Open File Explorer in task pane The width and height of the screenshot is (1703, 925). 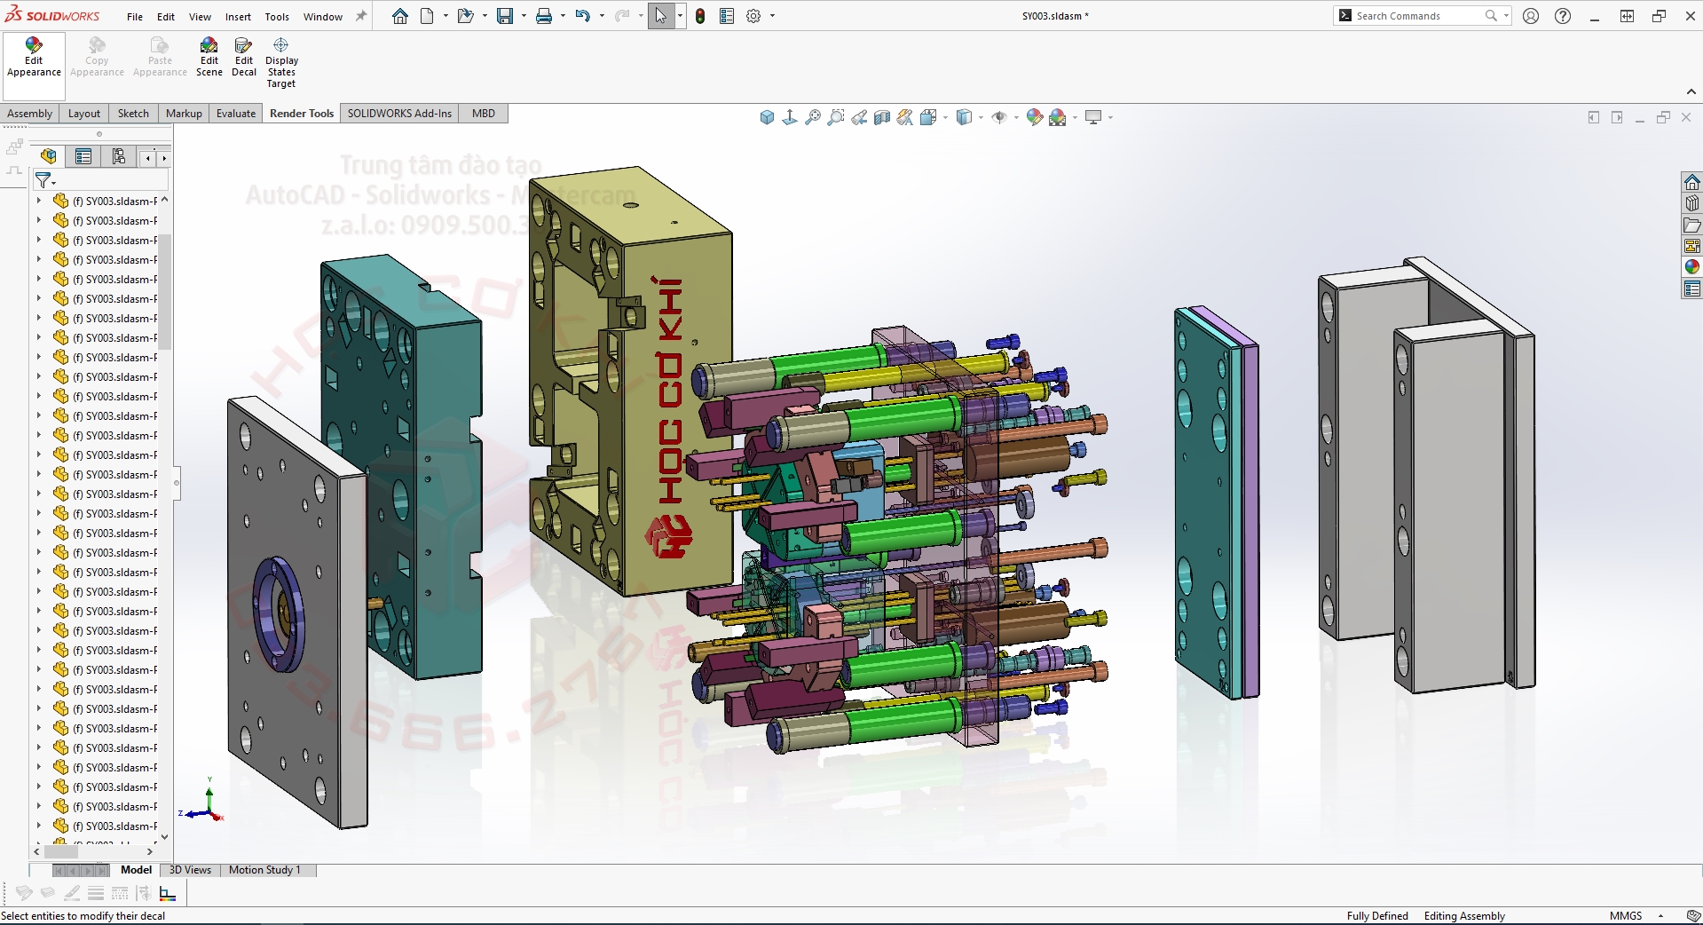[x=1691, y=225]
